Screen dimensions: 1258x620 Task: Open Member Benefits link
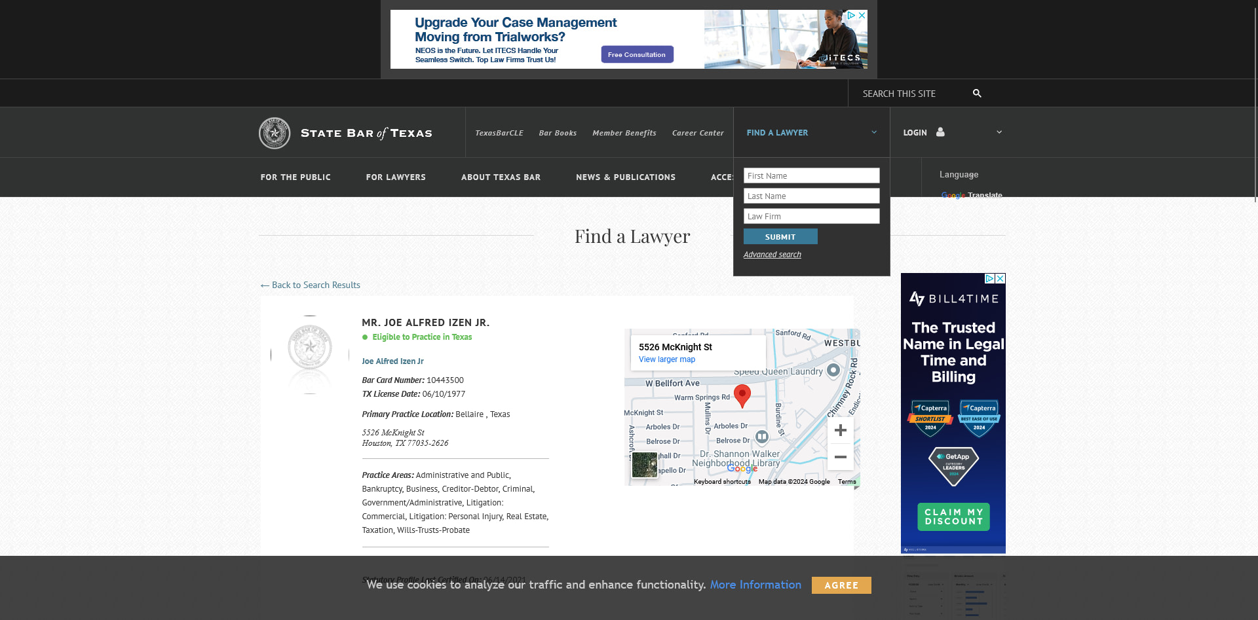click(x=624, y=133)
